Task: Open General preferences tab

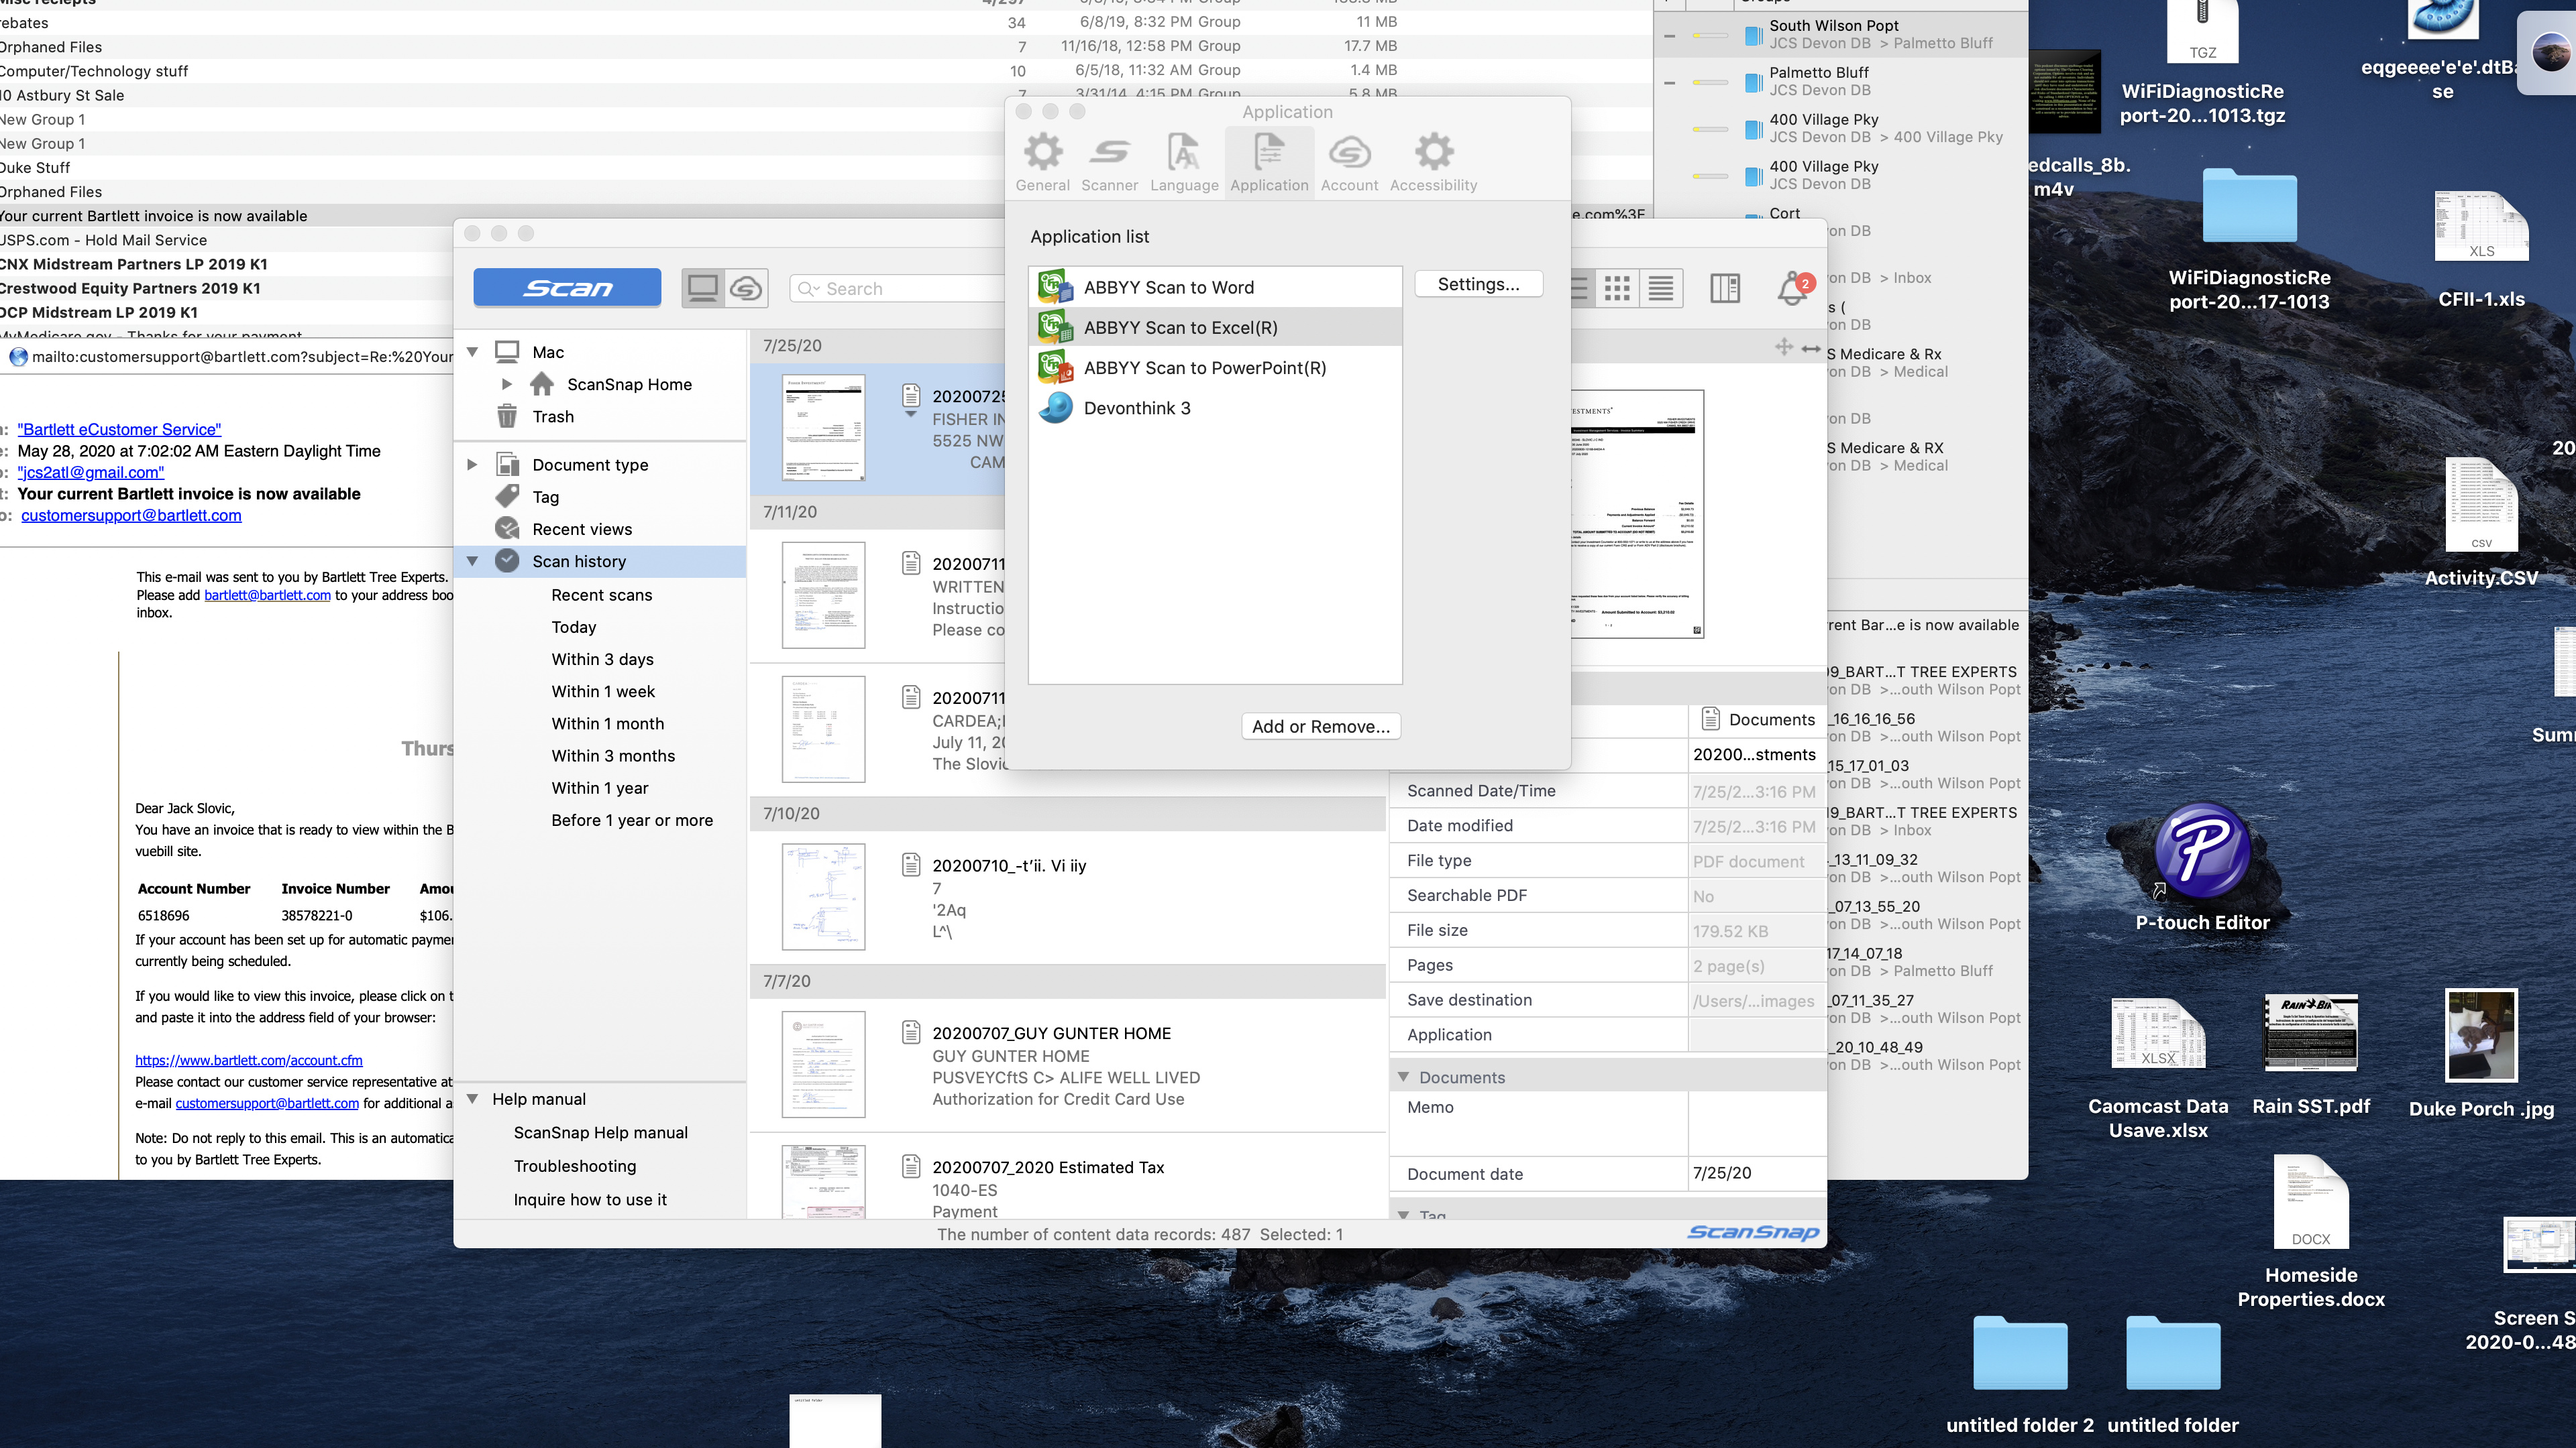Action: pyautogui.click(x=1042, y=162)
